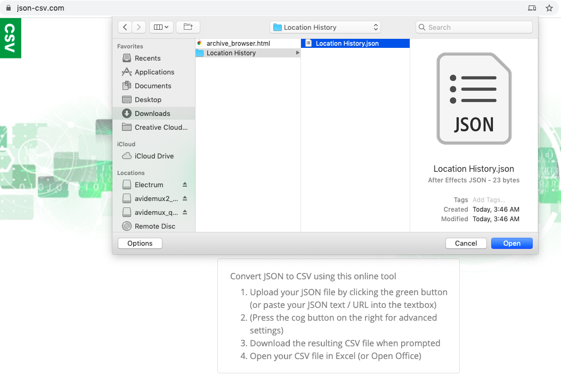The height and width of the screenshot is (376, 561).
Task: Select the Location History folder row
Action: (x=248, y=53)
